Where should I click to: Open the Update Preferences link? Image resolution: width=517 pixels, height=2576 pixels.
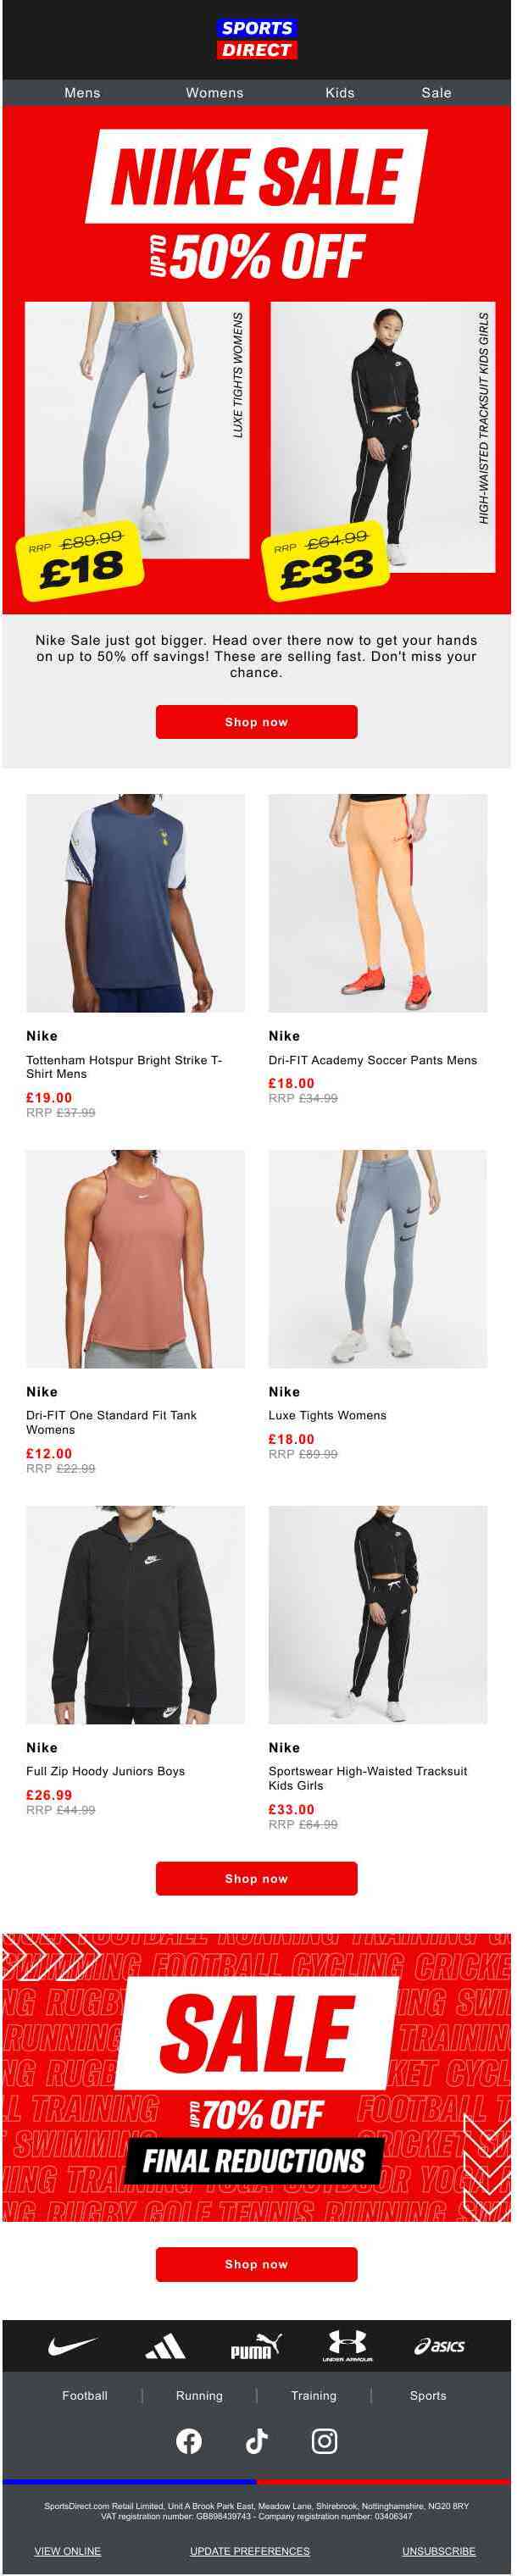[250, 2551]
